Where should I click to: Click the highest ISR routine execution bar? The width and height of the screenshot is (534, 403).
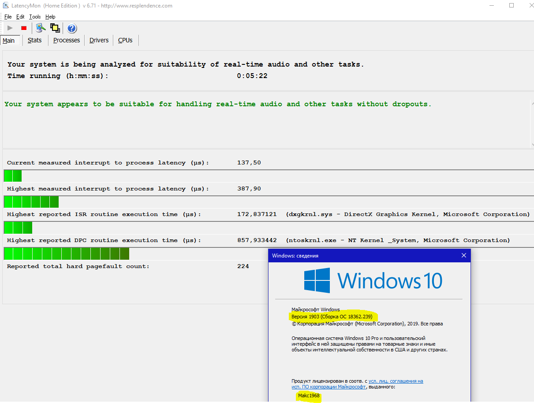tap(18, 228)
